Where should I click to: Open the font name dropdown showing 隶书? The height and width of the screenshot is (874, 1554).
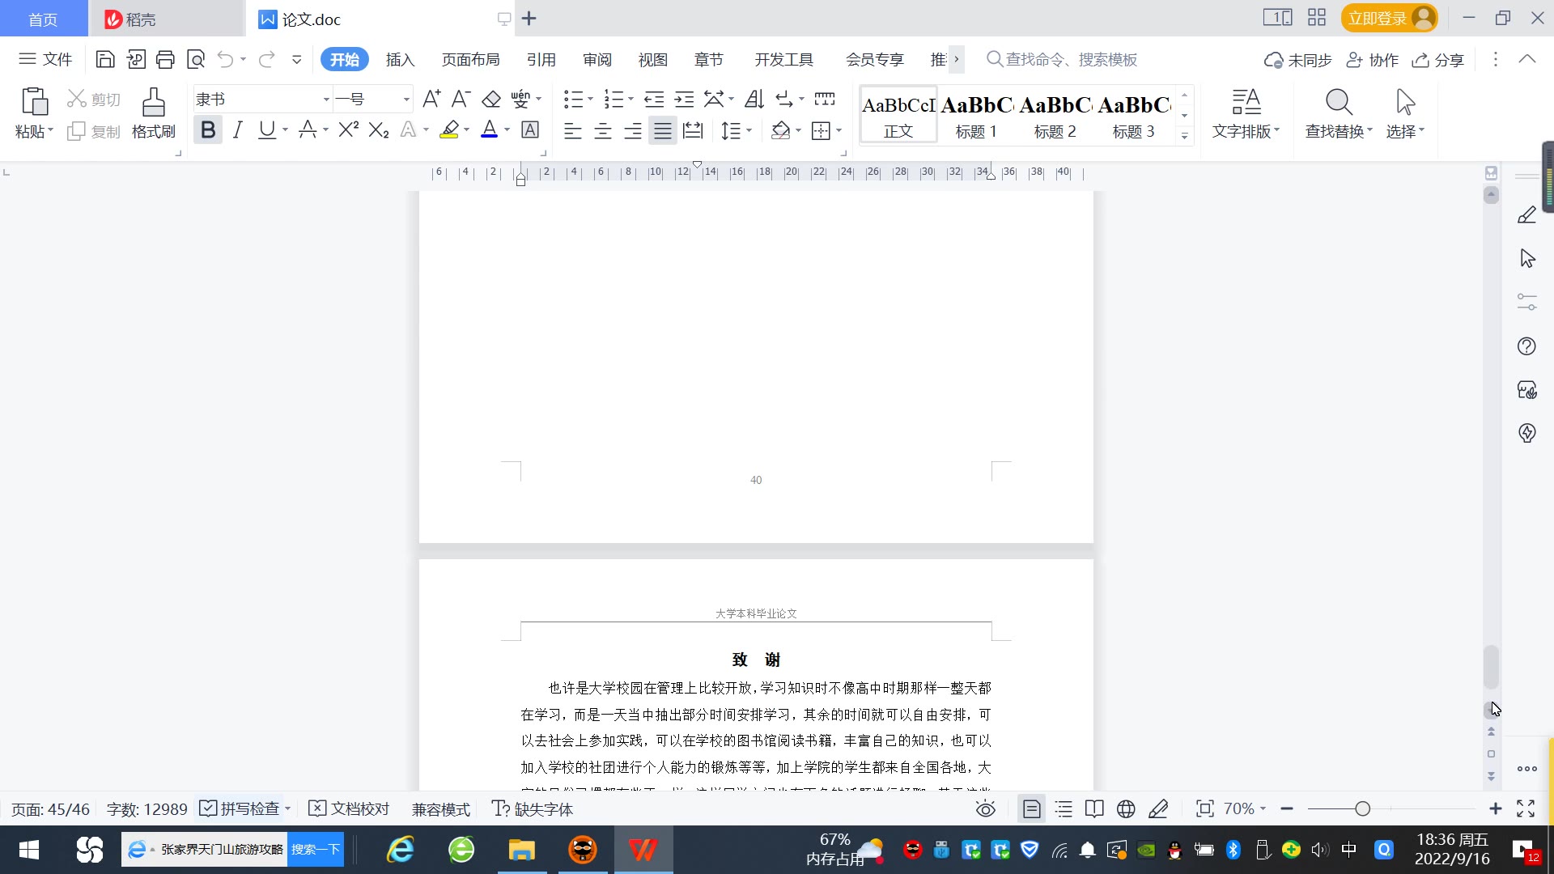coord(326,100)
